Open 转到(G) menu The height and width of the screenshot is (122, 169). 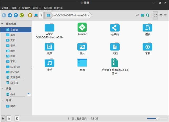(x=37, y=8)
